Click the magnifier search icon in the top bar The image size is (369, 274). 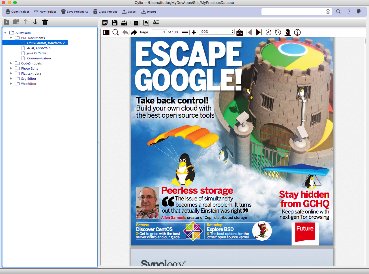point(338,12)
